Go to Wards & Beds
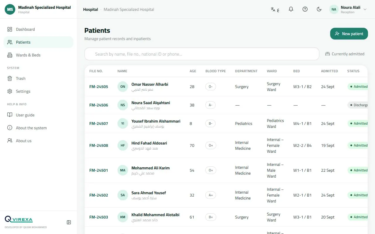The height and width of the screenshot is (234, 375). (38, 55)
